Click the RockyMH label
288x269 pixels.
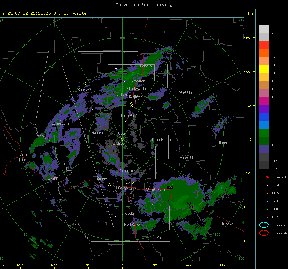(x=84, y=90)
